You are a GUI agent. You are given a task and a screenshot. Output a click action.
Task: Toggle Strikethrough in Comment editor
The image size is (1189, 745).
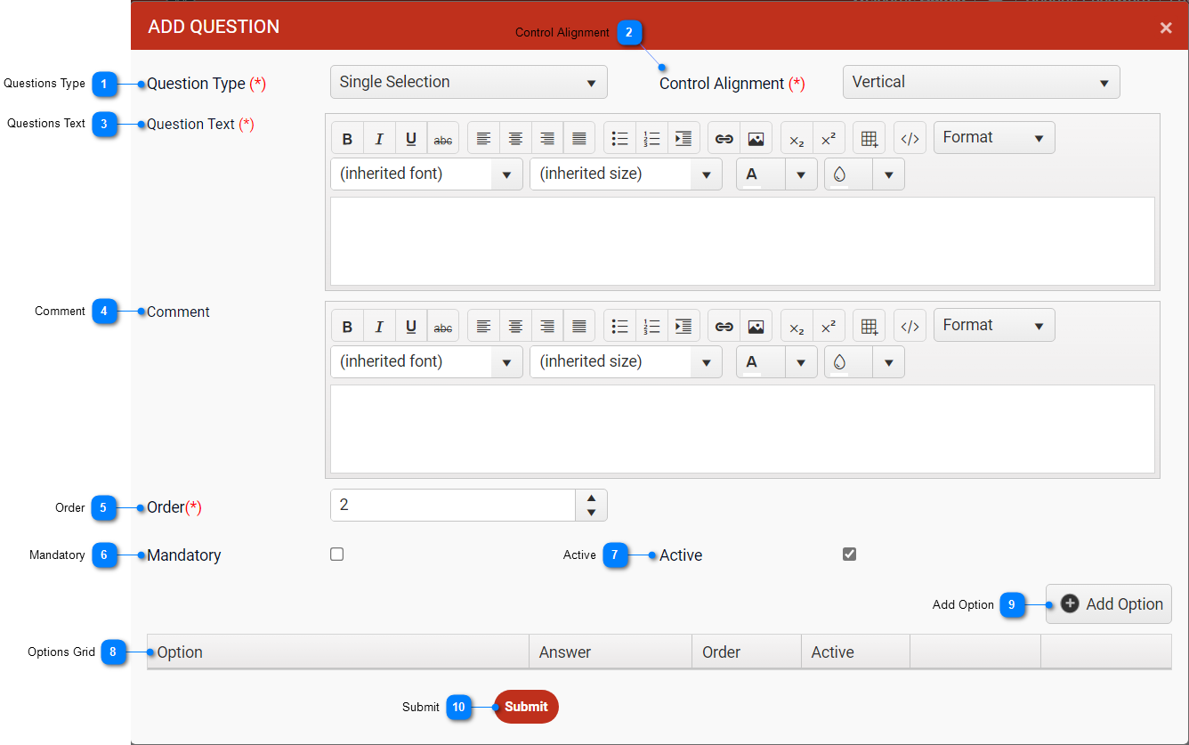click(x=443, y=326)
